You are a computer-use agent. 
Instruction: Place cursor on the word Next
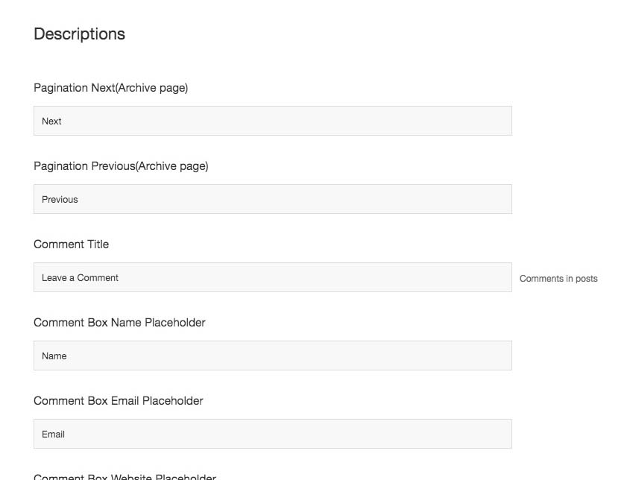51,121
